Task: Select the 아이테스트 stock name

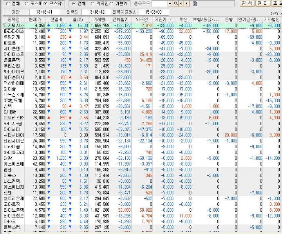Action: point(14,54)
